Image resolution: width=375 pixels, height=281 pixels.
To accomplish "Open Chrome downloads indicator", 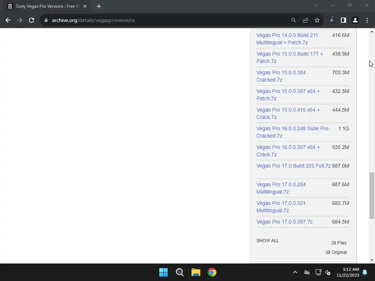I will 332,20.
